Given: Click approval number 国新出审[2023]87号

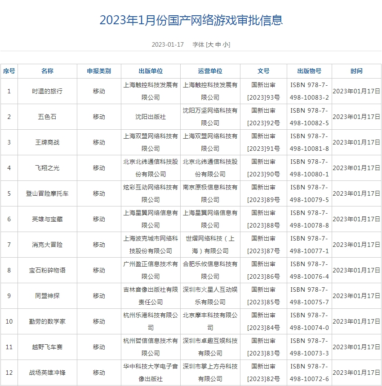Looking at the screenshot, I should [x=263, y=245].
